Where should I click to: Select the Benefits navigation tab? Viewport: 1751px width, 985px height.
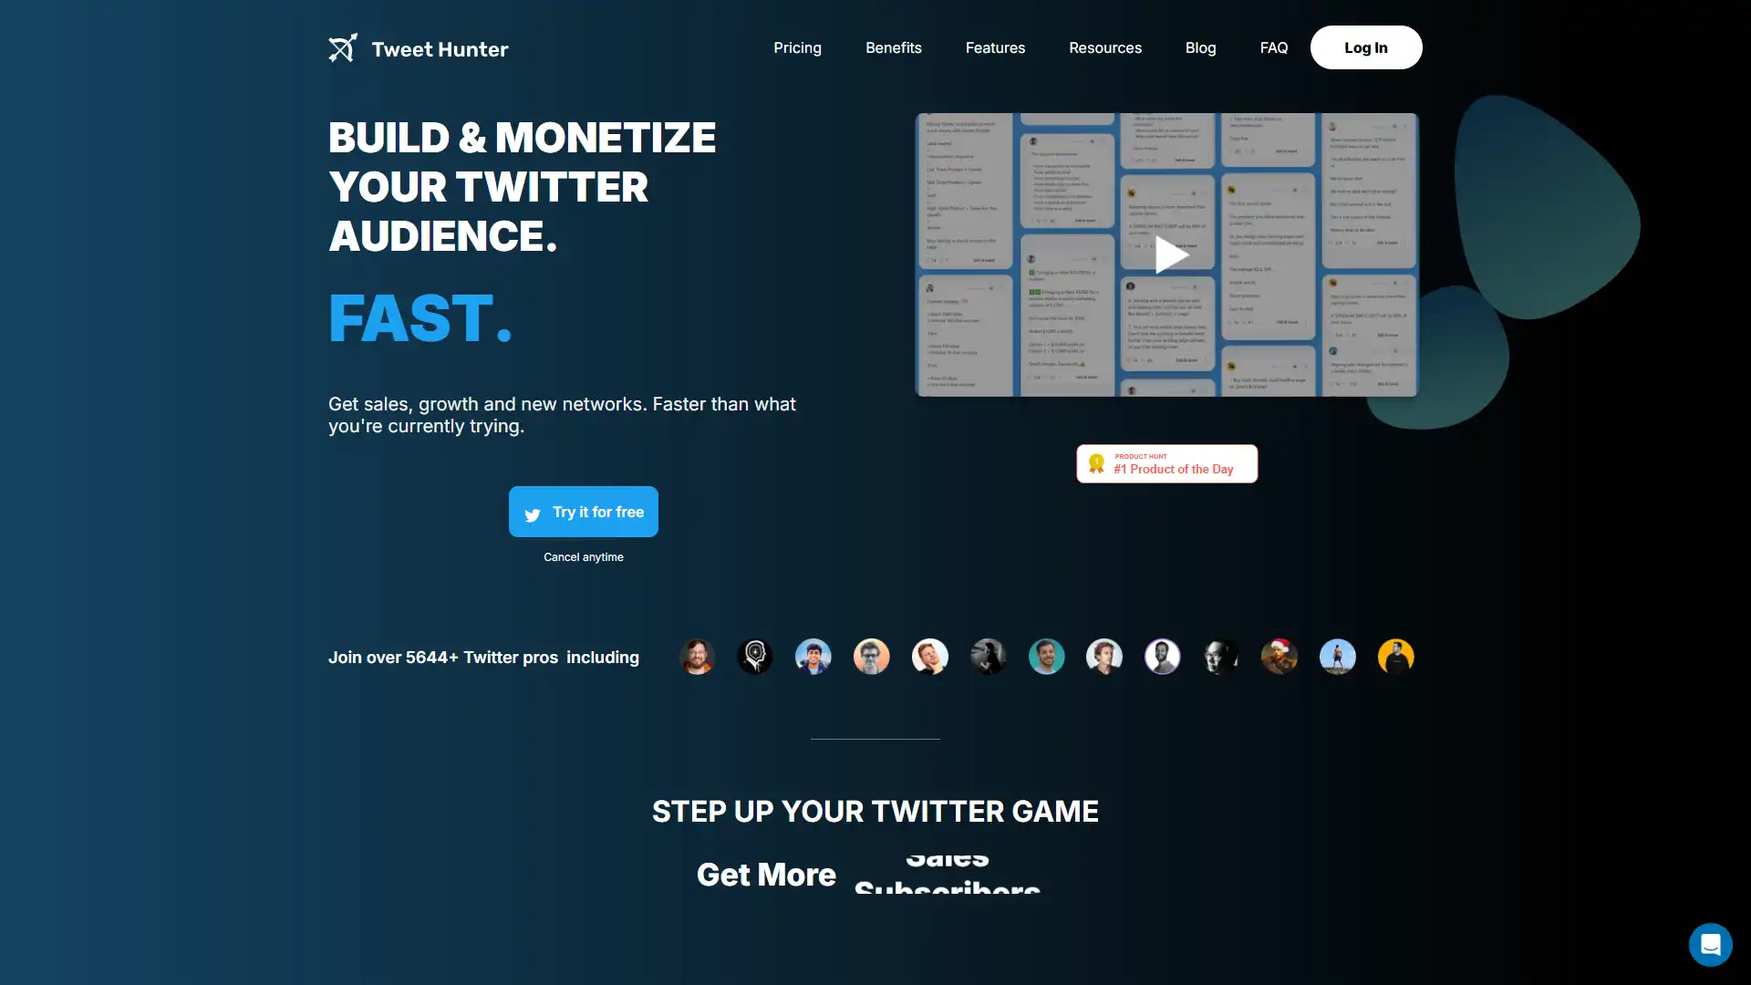click(894, 47)
